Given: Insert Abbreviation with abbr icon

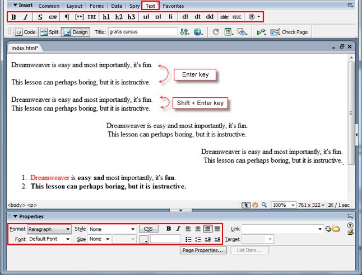Looking at the screenshot, I should coord(224,17).
